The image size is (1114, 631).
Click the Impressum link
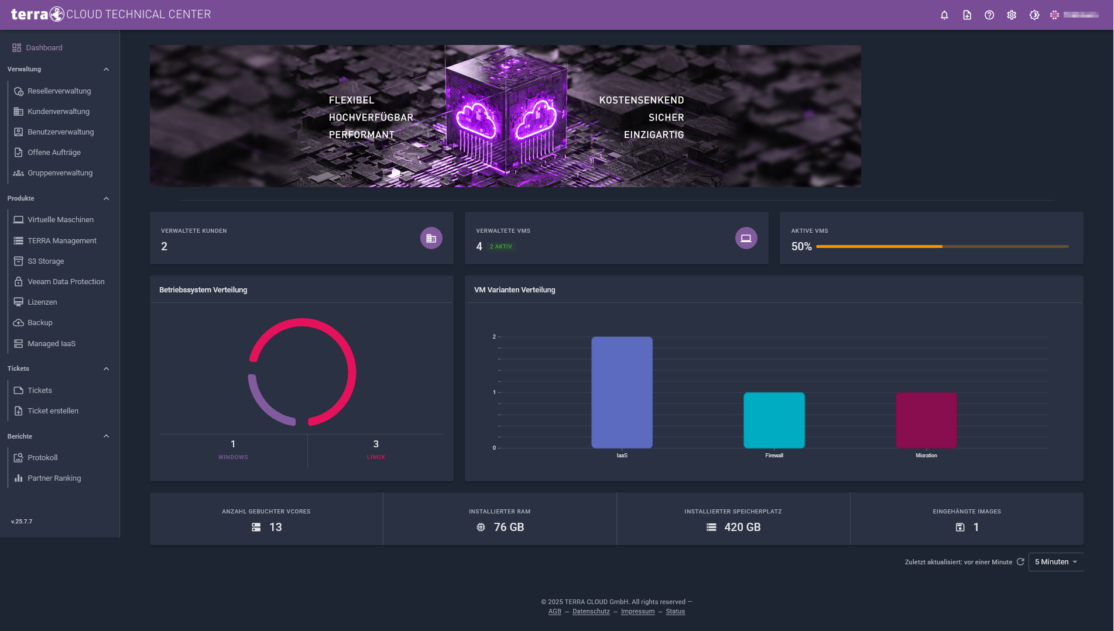[637, 612]
